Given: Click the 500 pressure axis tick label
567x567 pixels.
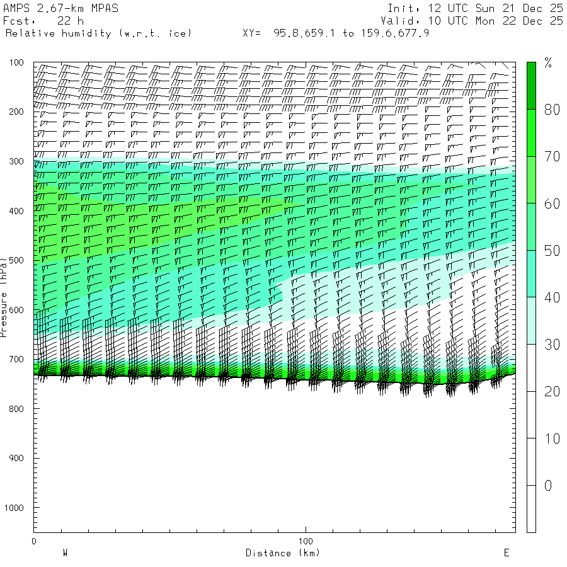Looking at the screenshot, I should click(x=17, y=260).
